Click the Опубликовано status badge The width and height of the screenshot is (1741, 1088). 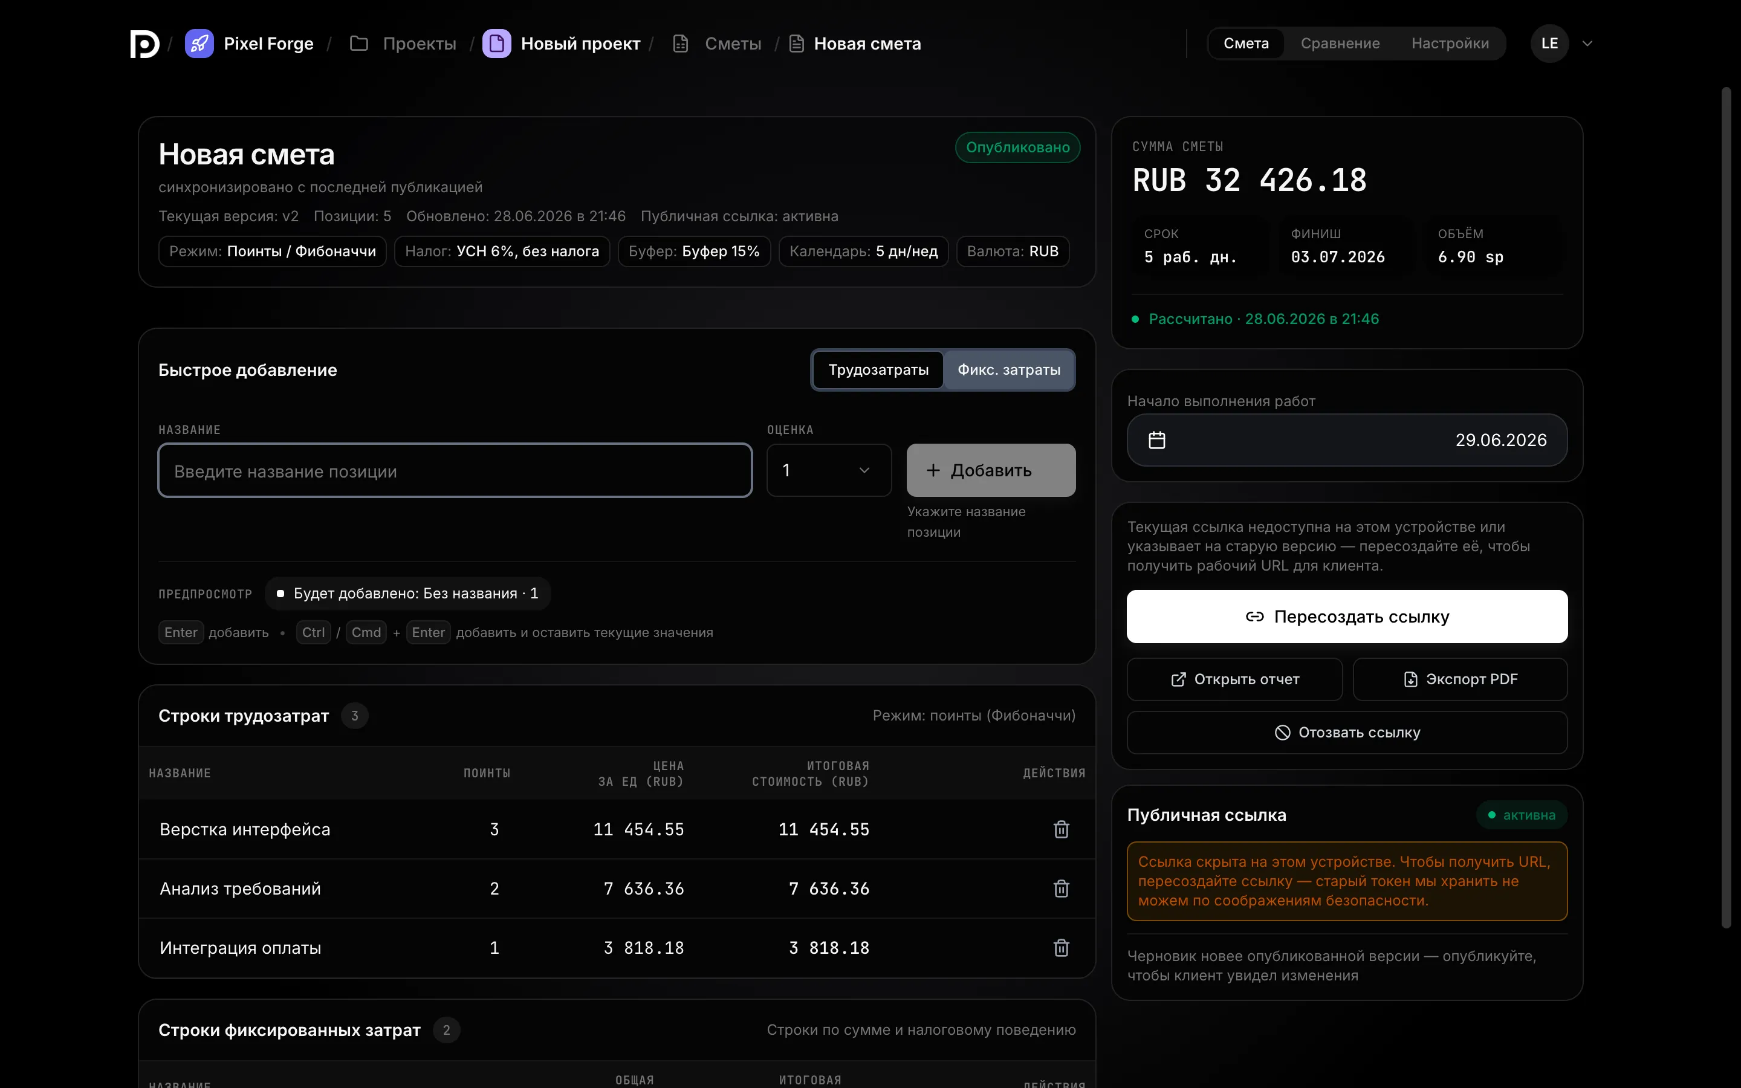[x=1017, y=147]
